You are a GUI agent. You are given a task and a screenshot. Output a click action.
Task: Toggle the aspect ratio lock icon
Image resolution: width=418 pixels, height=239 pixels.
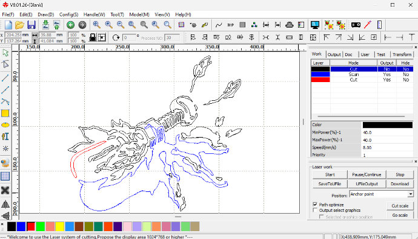[x=93, y=37]
